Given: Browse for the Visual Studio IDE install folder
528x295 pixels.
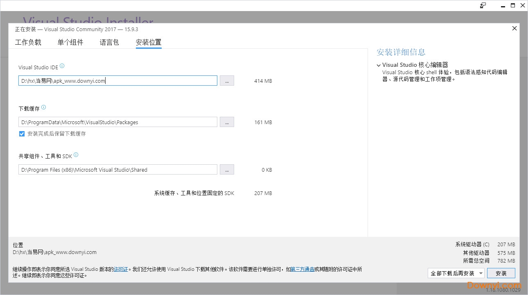Looking at the screenshot, I should coord(227,80).
